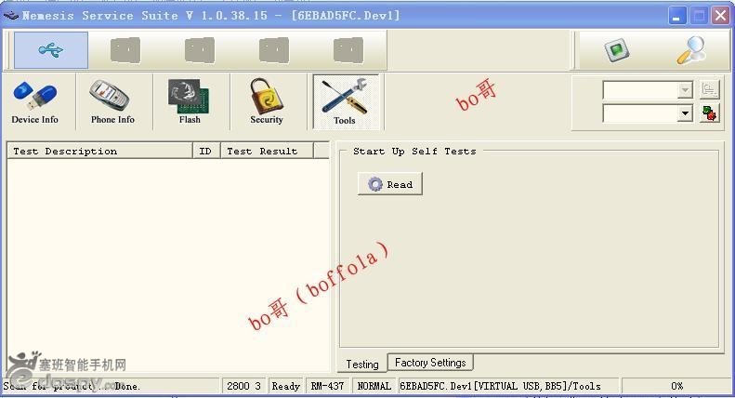Click inside the lower combo box field
This screenshot has width=735, height=398.
(640, 113)
